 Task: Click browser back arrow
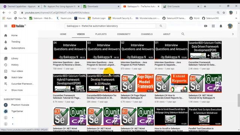coord(4,13)
